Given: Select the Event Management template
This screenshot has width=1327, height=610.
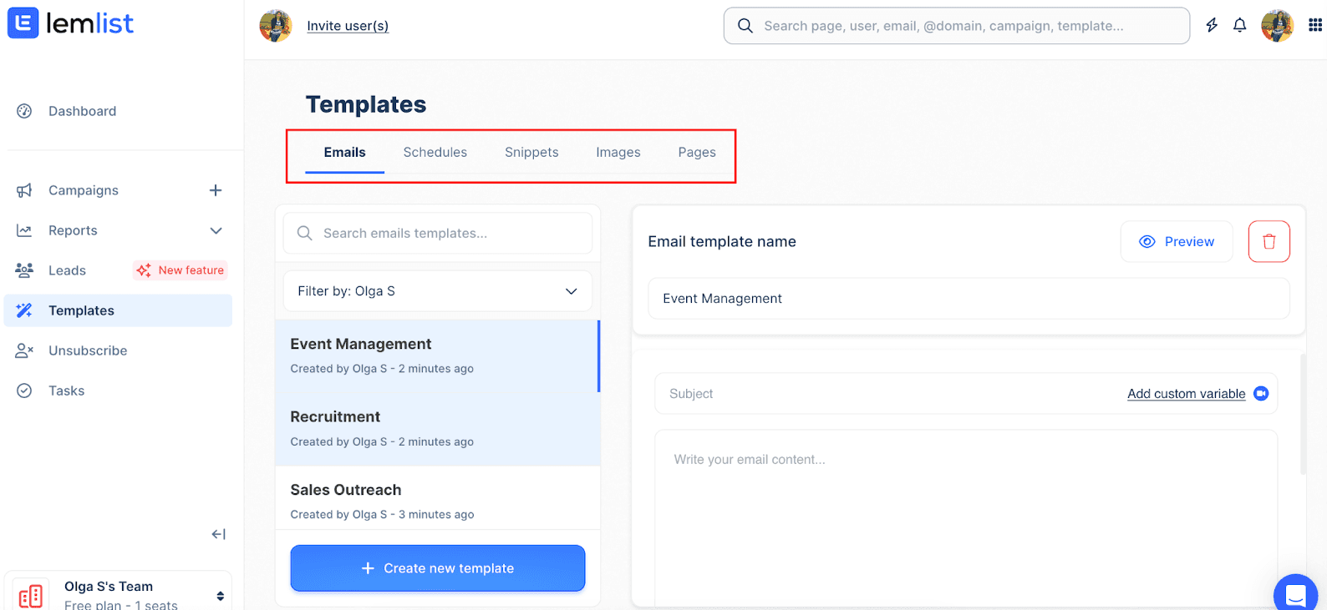Looking at the screenshot, I should click(x=438, y=355).
